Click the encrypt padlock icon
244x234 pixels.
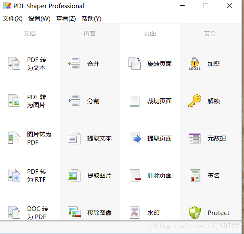[195, 64]
